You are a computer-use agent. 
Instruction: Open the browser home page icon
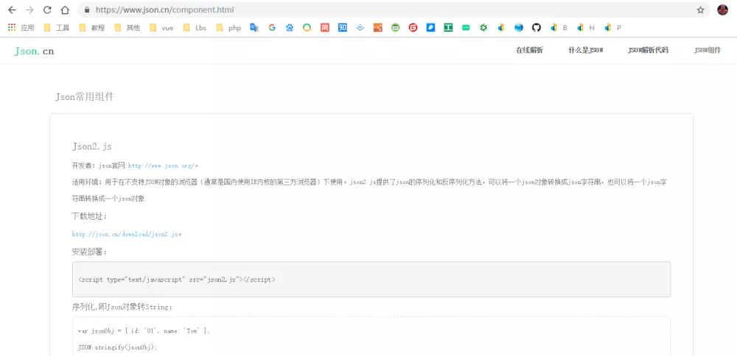coord(65,10)
